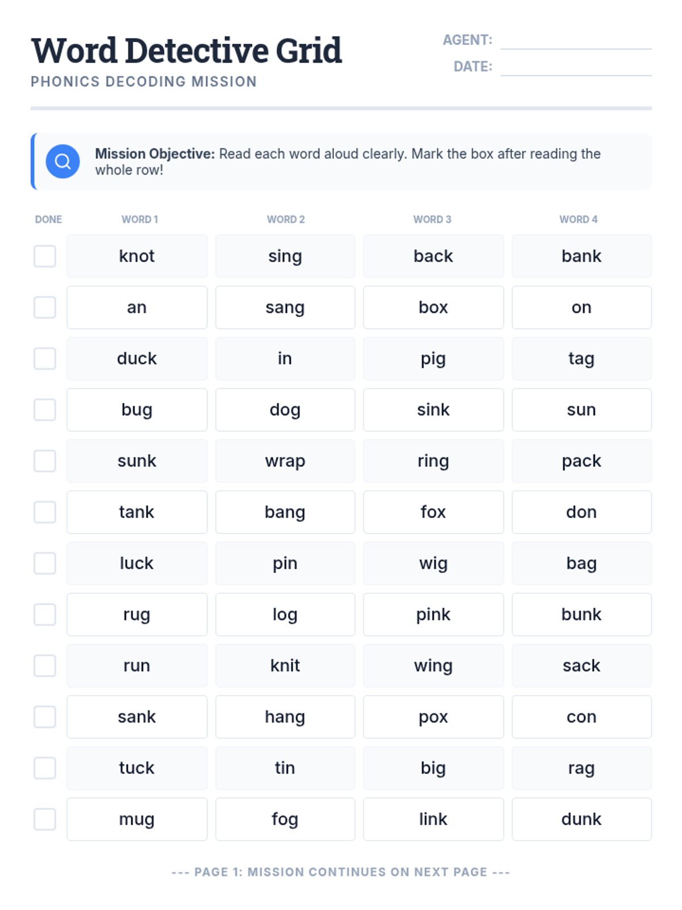Tick the Done box for the sank row
The image size is (682, 910).
[45, 717]
